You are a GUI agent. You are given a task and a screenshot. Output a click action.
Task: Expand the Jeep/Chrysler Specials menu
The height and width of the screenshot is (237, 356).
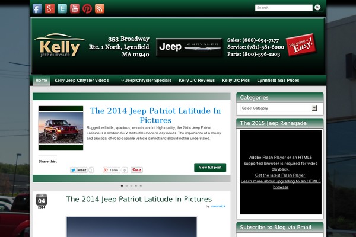tap(147, 81)
